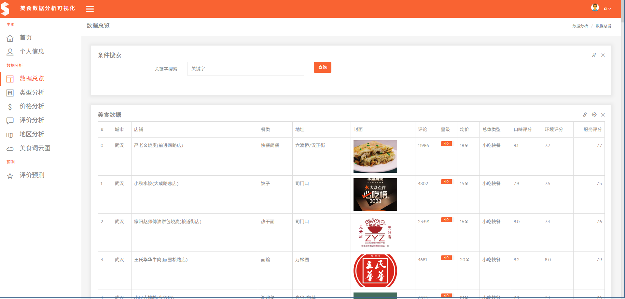Click the star icon beside 评价预测

click(x=10, y=176)
